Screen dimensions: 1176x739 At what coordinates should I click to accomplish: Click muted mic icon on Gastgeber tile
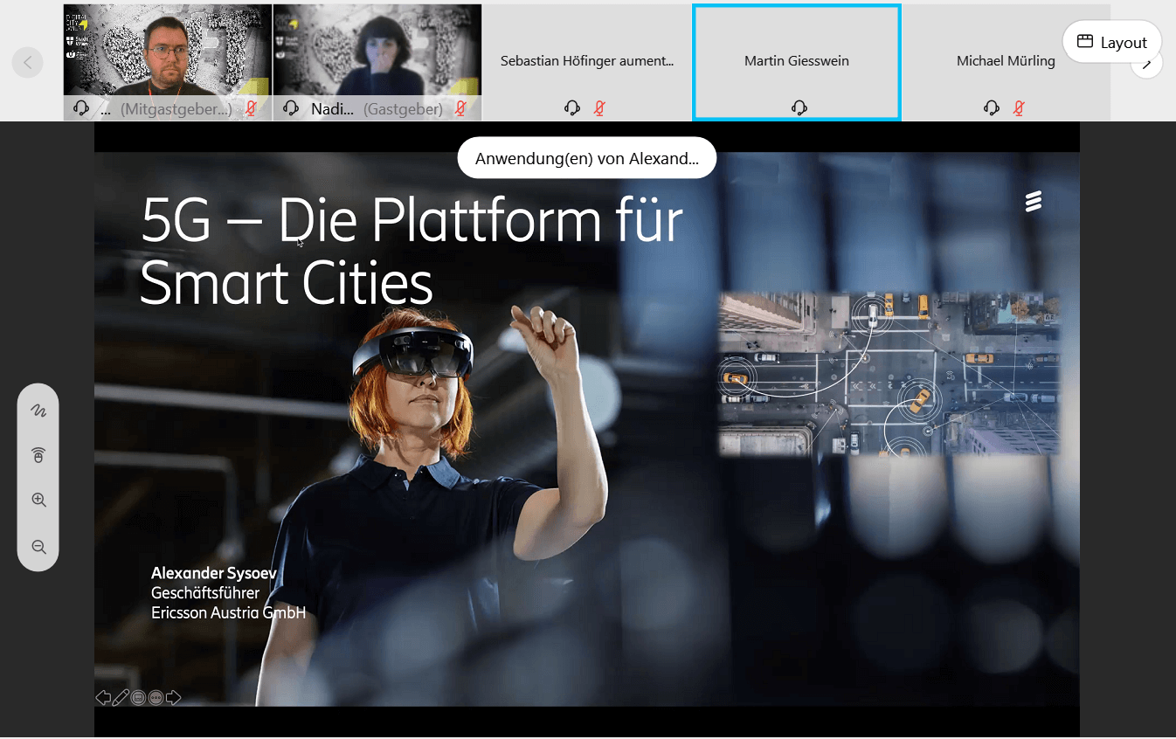coord(460,108)
